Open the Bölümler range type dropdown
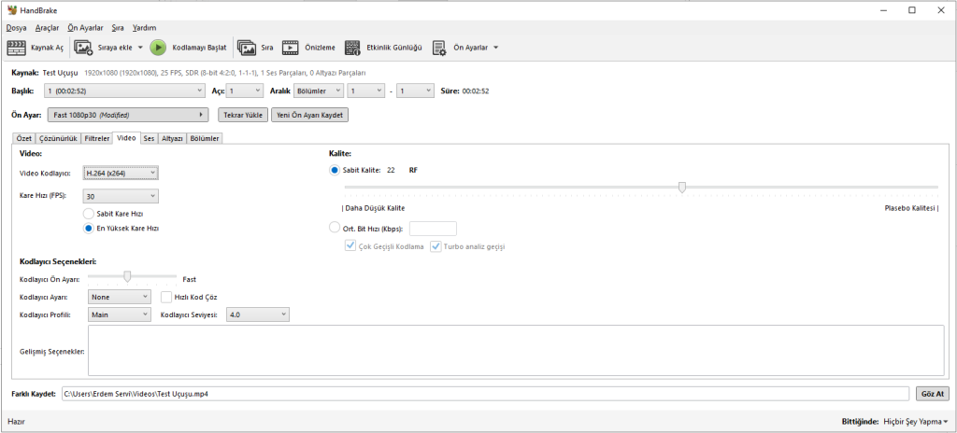Viewport: 957px width, 433px height. click(x=319, y=91)
